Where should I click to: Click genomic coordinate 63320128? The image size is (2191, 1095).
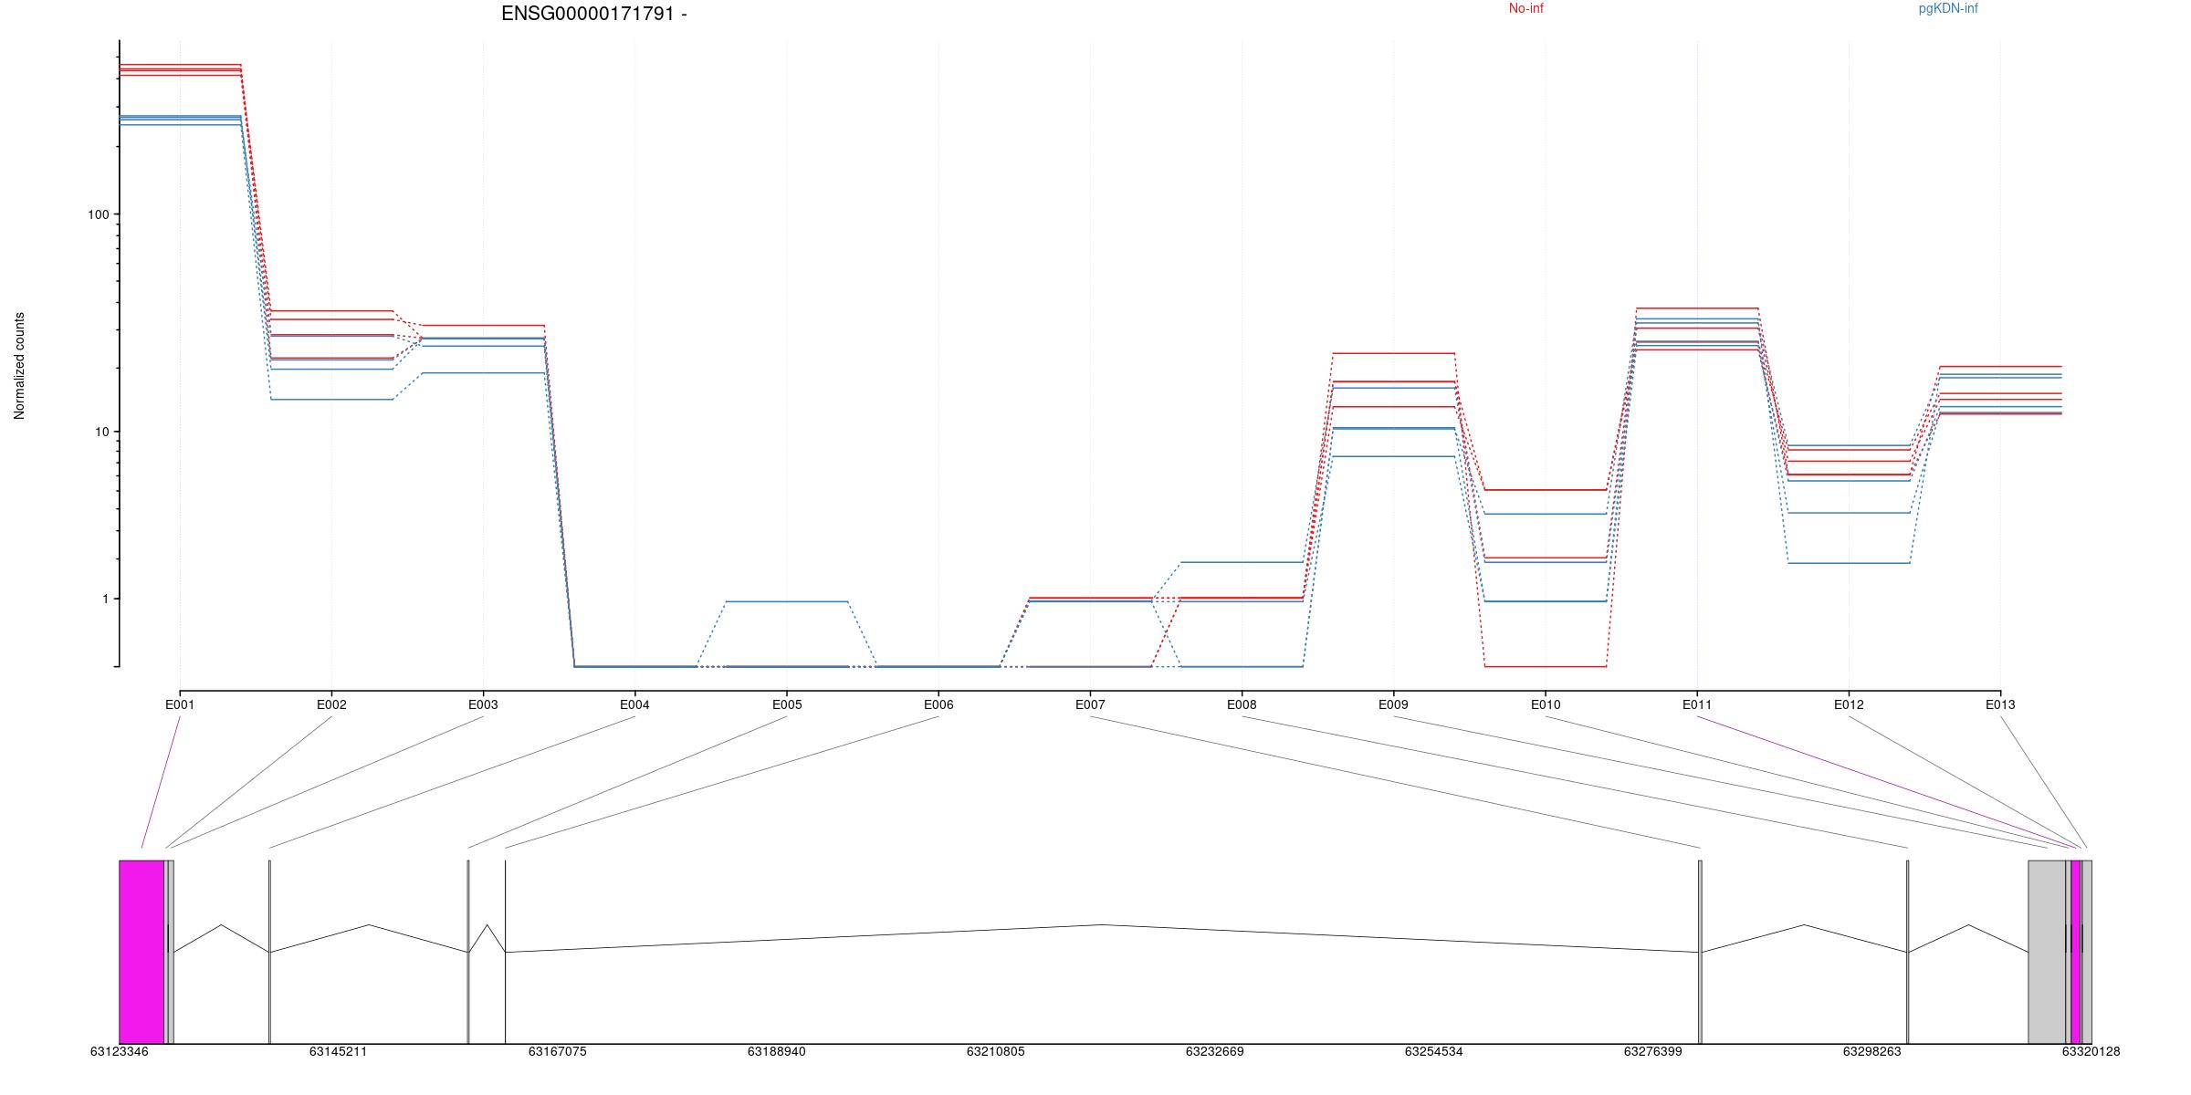(x=2091, y=1051)
